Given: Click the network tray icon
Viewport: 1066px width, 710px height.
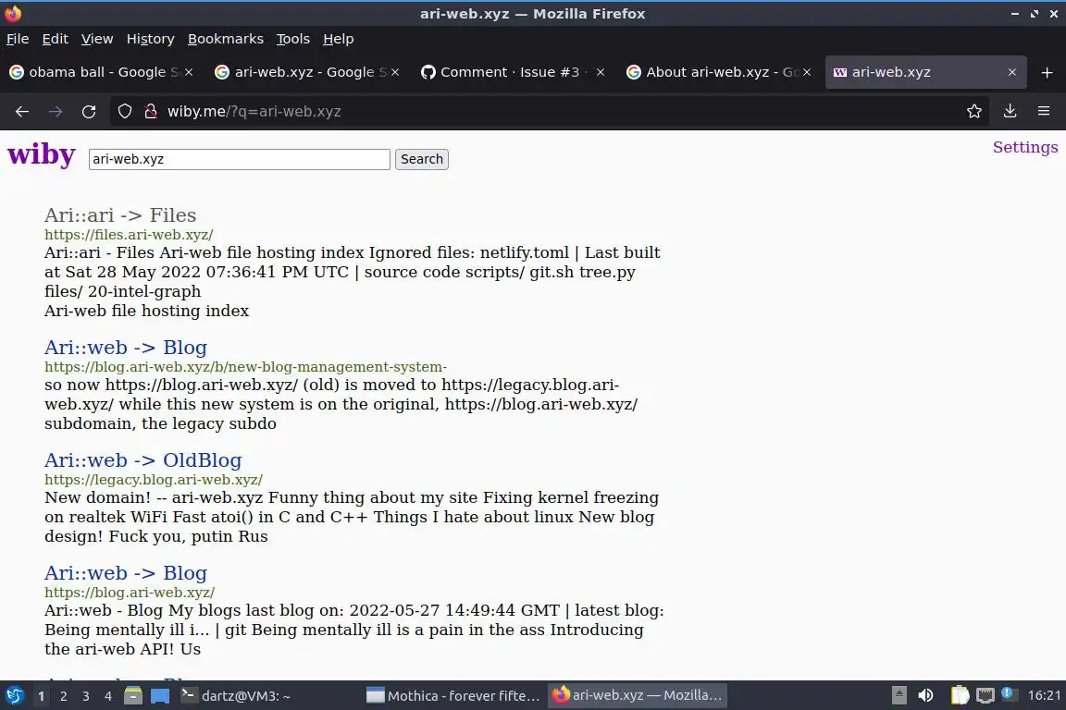Looking at the screenshot, I should pos(985,695).
